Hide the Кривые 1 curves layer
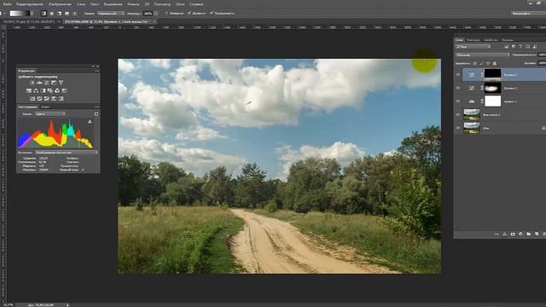The width and height of the screenshot is (546, 307). (x=458, y=88)
